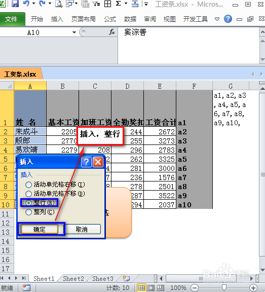Switch to the 数据 ribbon tab
The height and width of the screenshot is (292, 265).
(130, 19)
